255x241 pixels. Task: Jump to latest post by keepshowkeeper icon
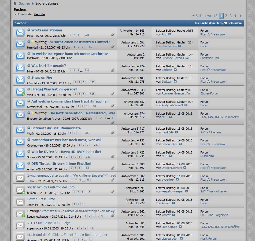pyautogui.click(x=187, y=191)
